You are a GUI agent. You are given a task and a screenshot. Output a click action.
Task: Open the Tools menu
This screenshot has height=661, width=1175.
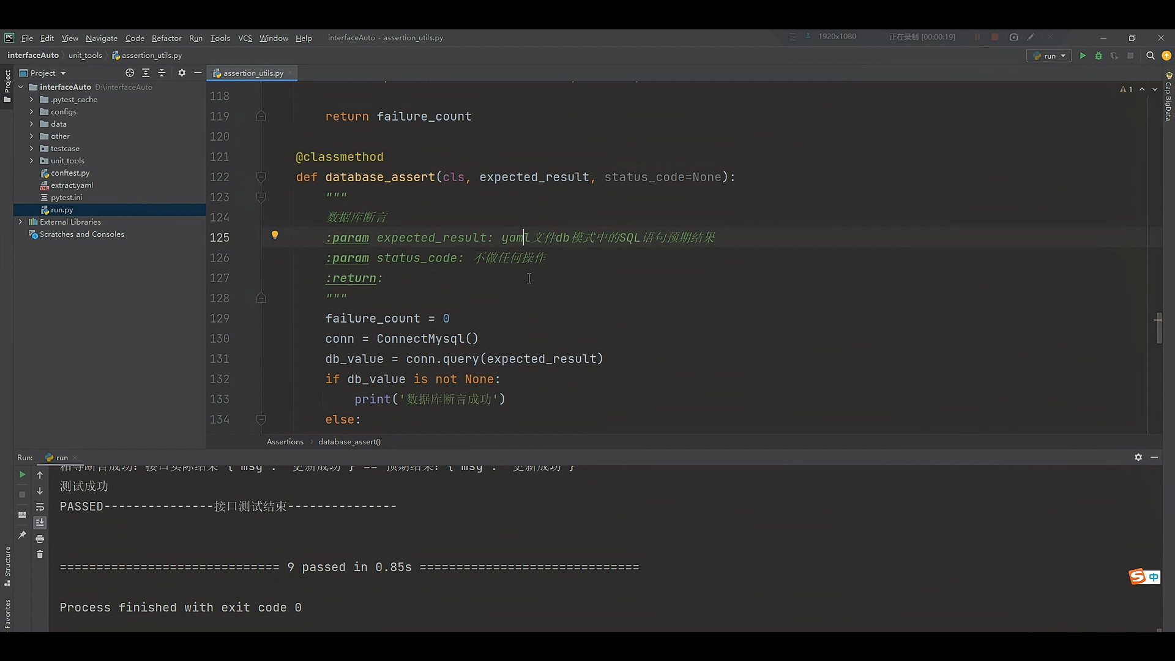pos(220,38)
